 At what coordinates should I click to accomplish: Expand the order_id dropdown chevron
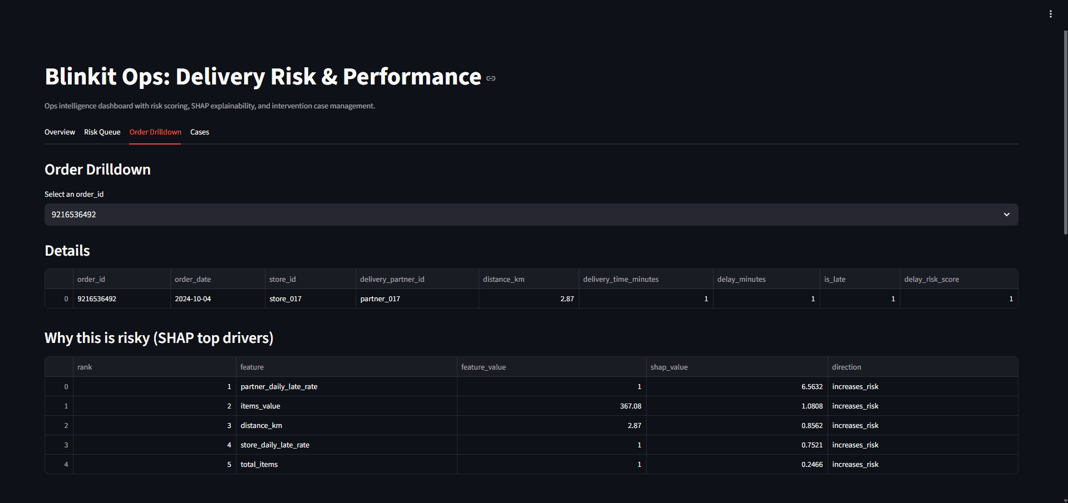[1006, 215]
